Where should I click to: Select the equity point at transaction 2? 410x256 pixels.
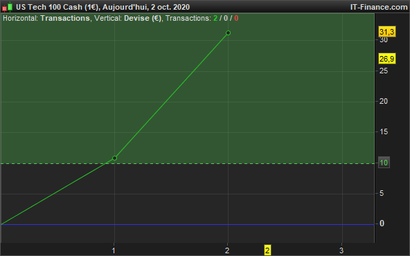(x=228, y=33)
